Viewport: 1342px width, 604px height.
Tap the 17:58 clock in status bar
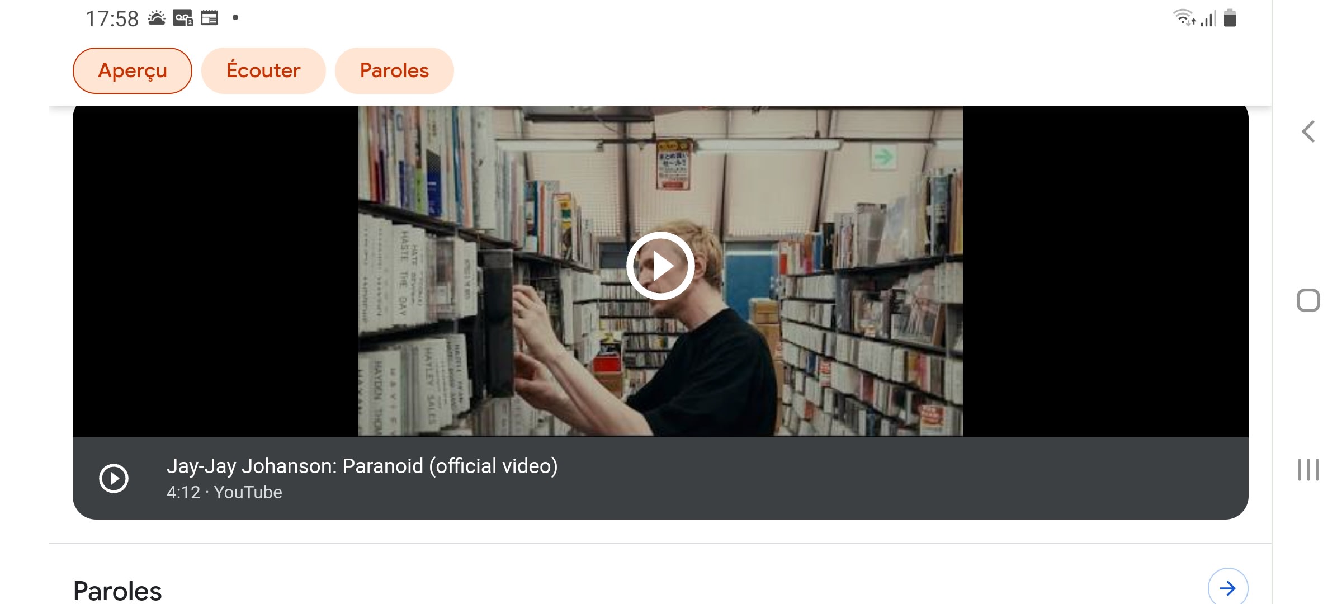112,19
